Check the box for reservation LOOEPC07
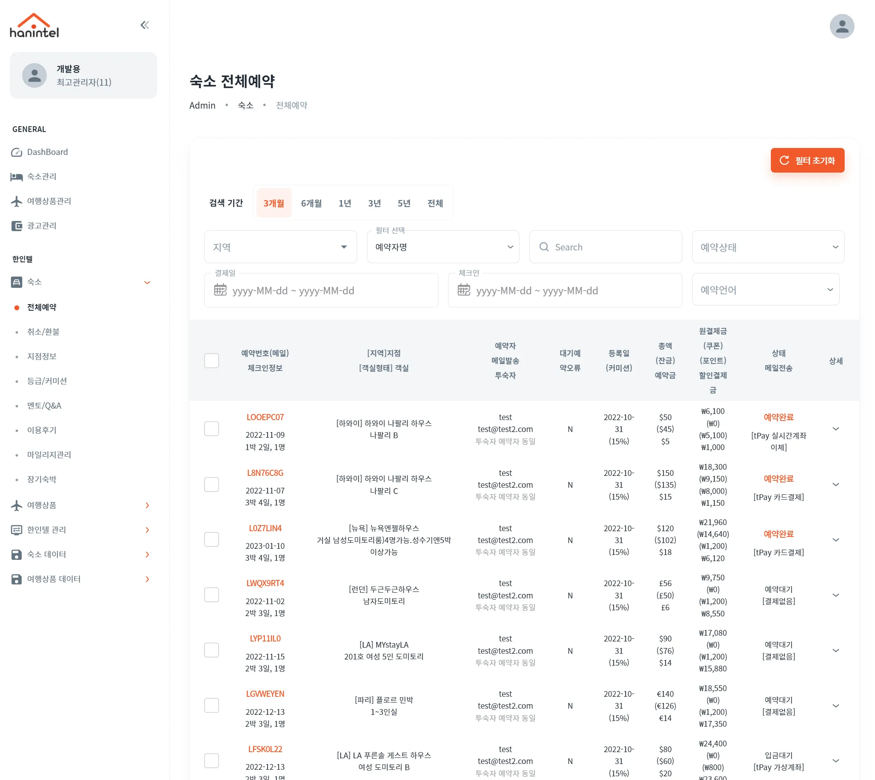 click(x=211, y=429)
